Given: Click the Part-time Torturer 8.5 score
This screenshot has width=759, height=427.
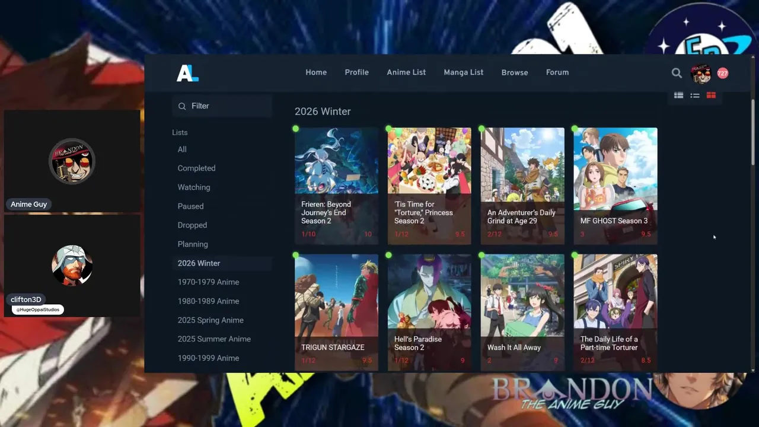Looking at the screenshot, I should [646, 361].
